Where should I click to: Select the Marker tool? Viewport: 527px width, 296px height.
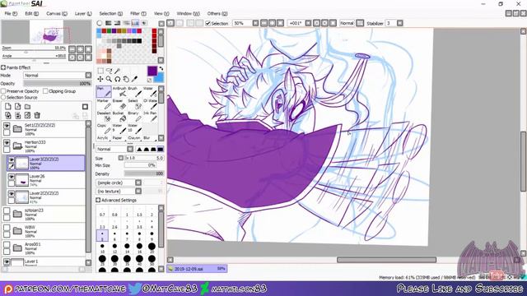click(x=104, y=104)
